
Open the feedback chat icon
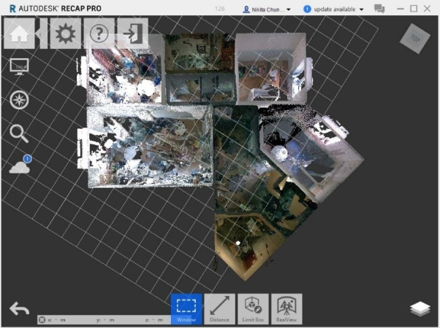pyautogui.click(x=379, y=9)
